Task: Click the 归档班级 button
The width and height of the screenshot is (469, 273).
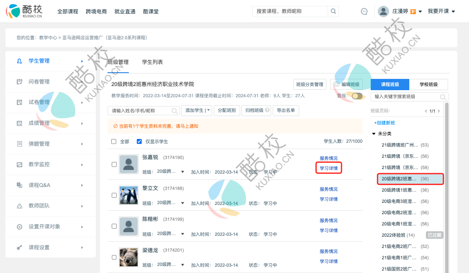Action: pyautogui.click(x=256, y=110)
